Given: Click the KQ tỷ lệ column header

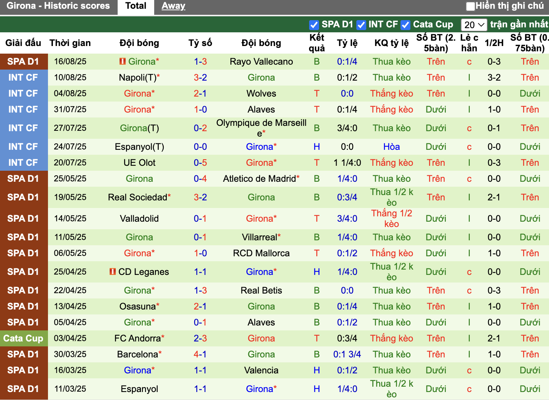Looking at the screenshot, I should 391,43.
